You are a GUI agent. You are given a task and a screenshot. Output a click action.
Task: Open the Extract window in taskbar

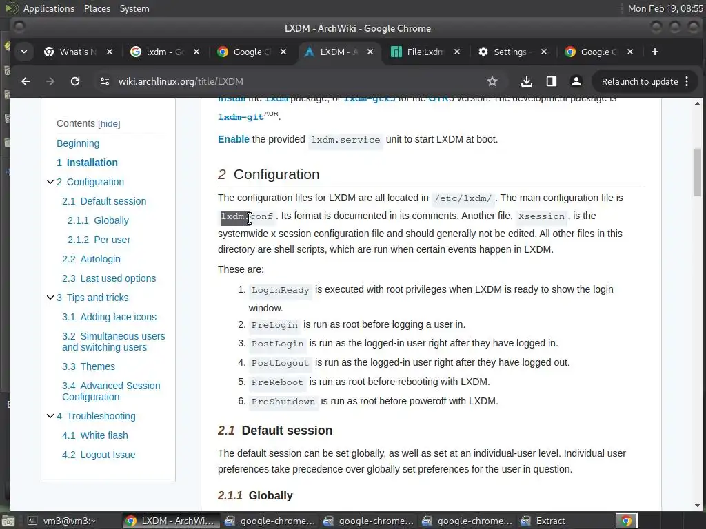pyautogui.click(x=543, y=521)
